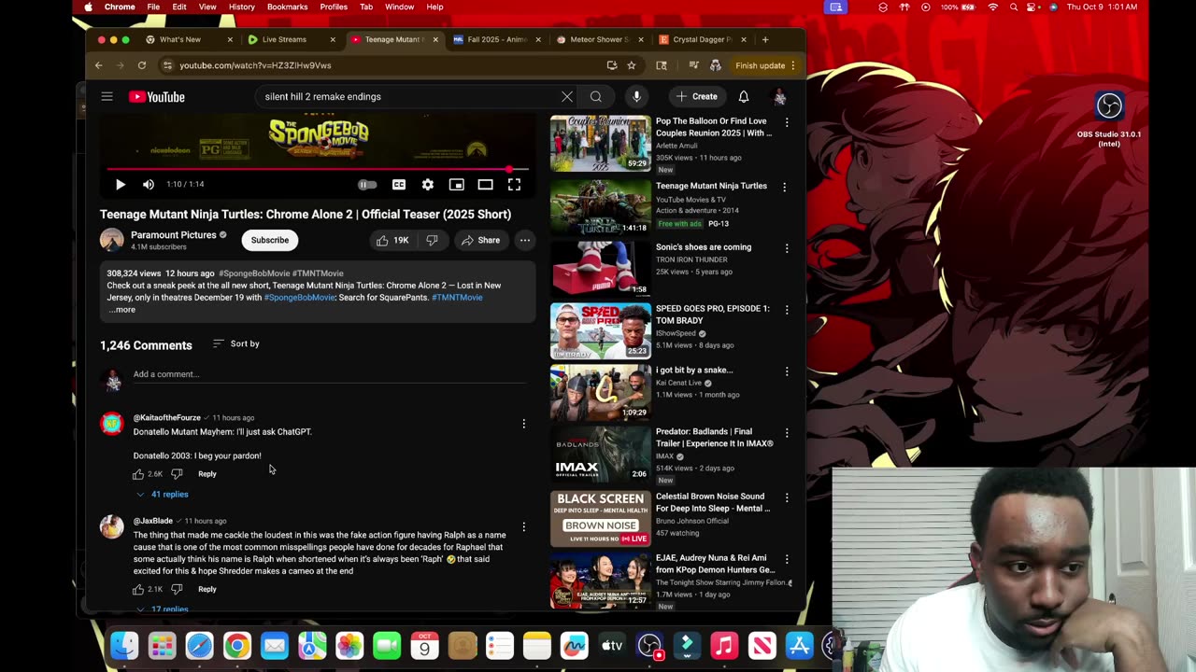Expand 41 replies thread
Screen dimensions: 1196x672
coord(163,494)
